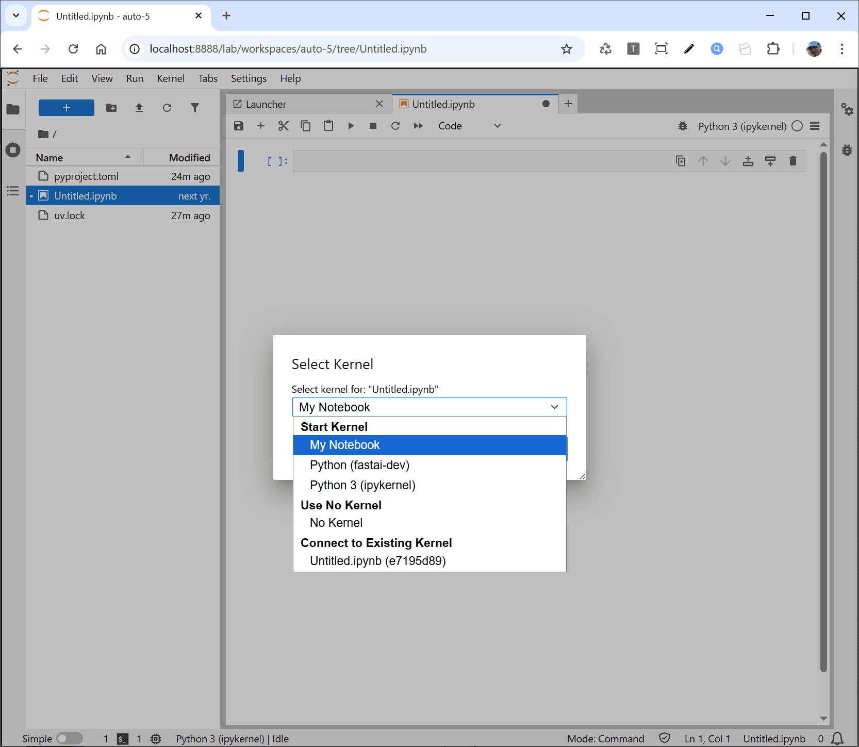
Task: Open the Kernel menu
Action: pyautogui.click(x=171, y=78)
